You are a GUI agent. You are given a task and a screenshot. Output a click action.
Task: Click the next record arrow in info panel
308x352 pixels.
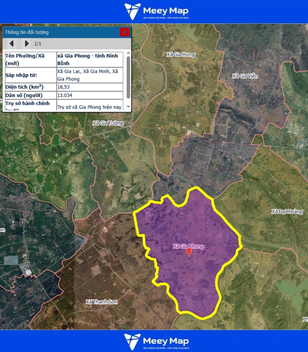pyautogui.click(x=27, y=43)
